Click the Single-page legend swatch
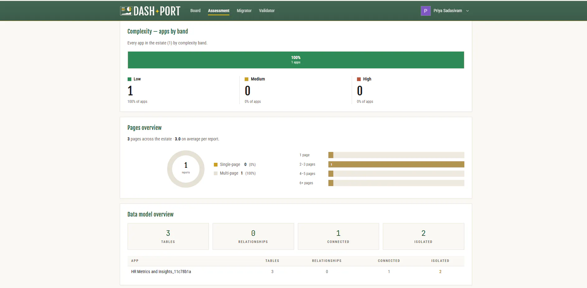Image resolution: width=587 pixels, height=288 pixels. pyautogui.click(x=216, y=165)
